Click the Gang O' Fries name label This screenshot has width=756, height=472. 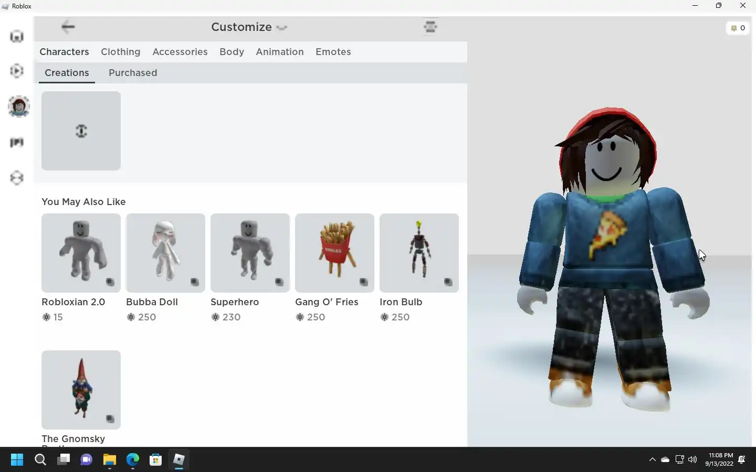click(x=327, y=302)
